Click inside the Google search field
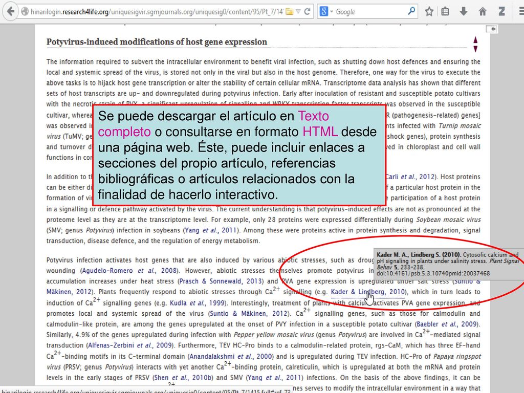The image size is (524, 393). point(369,12)
